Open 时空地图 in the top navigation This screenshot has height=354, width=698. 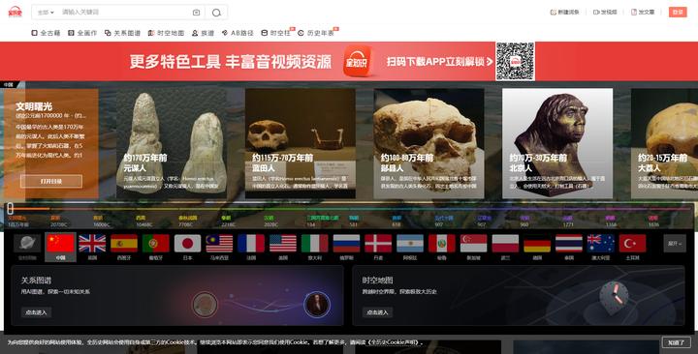coord(166,33)
